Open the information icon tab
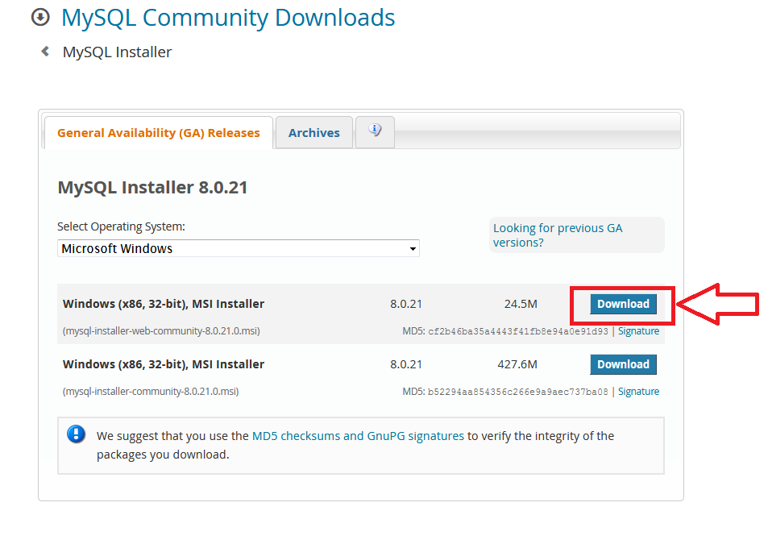The width and height of the screenshot is (768, 544). (375, 131)
